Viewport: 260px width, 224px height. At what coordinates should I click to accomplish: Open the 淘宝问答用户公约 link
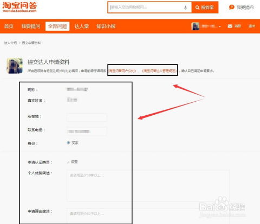pos(122,71)
